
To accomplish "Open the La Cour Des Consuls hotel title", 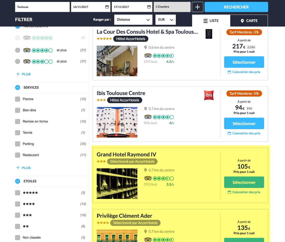I will (x=147, y=32).
